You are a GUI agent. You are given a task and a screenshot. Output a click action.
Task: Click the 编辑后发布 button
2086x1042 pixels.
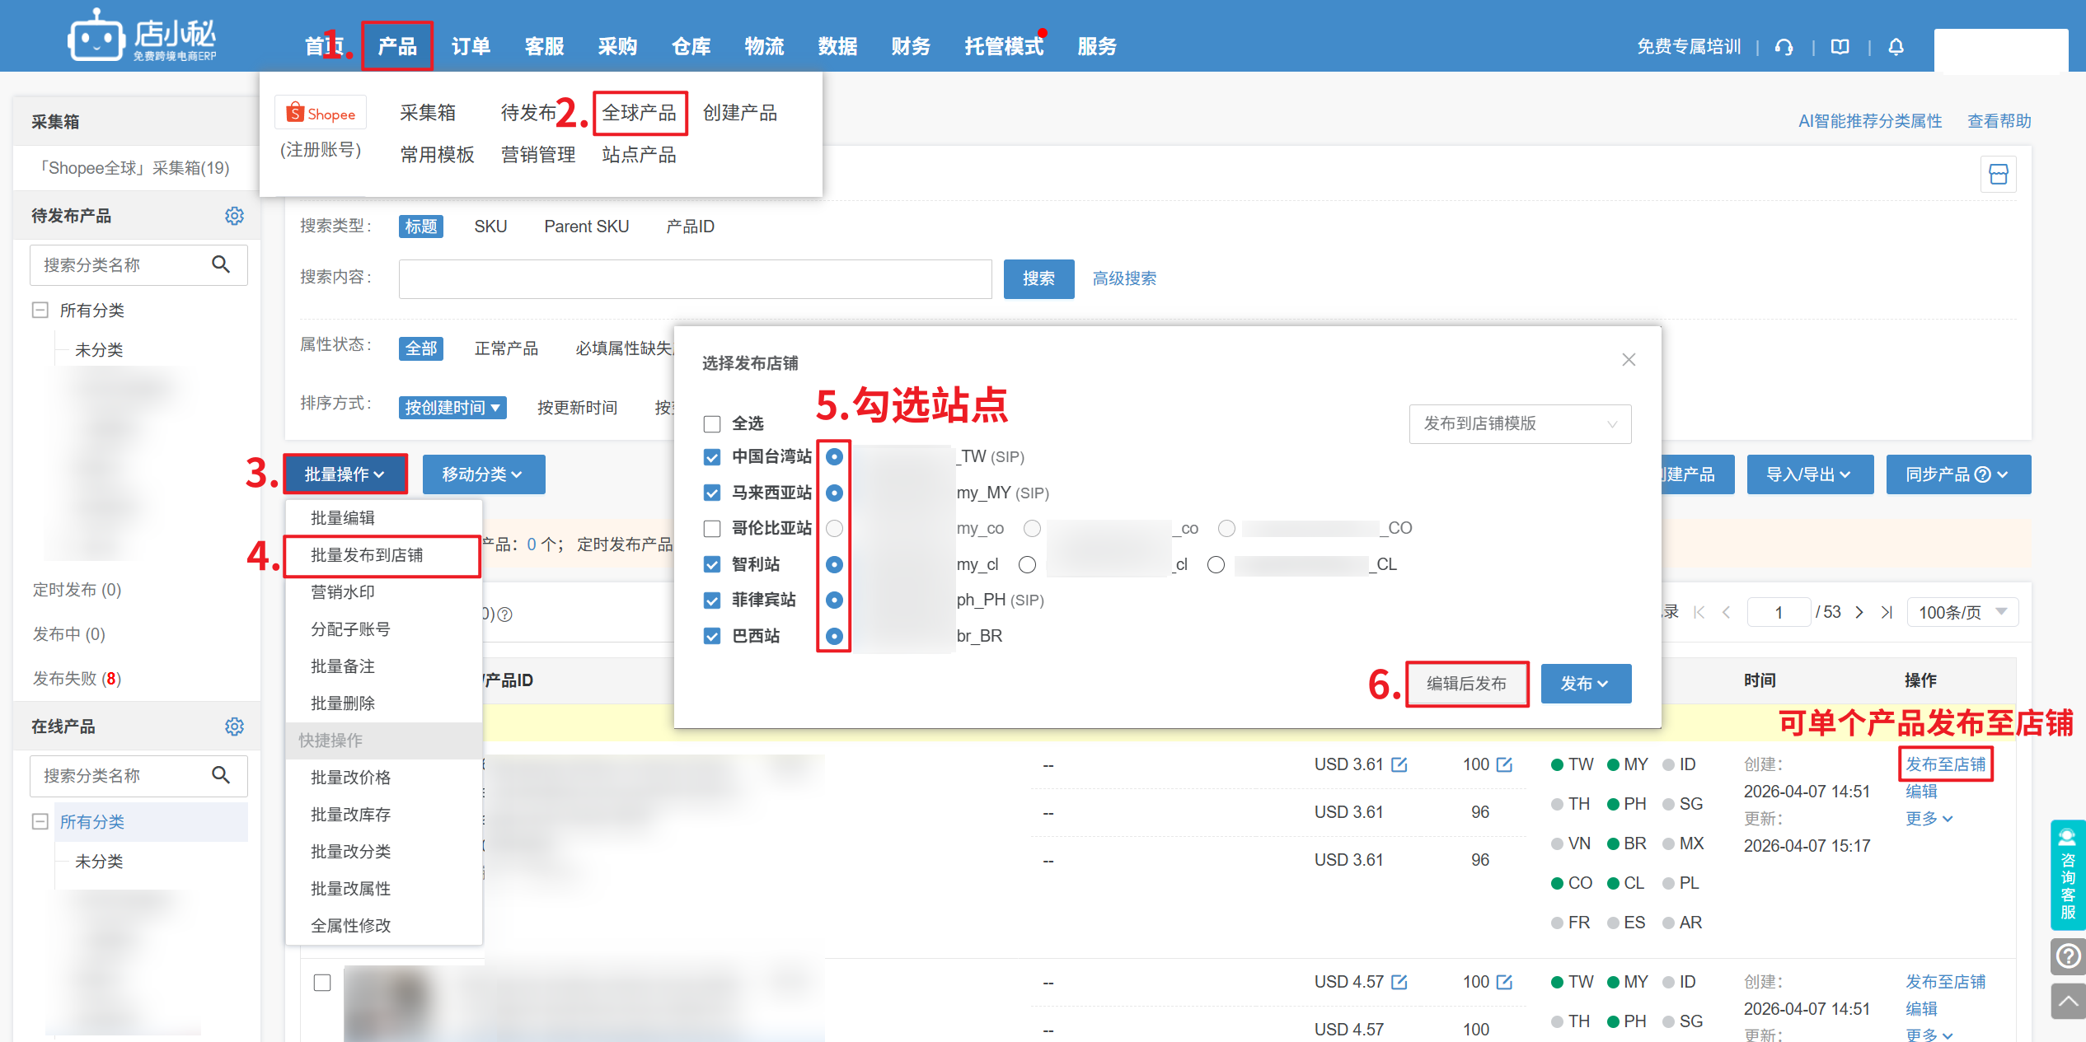(x=1466, y=684)
